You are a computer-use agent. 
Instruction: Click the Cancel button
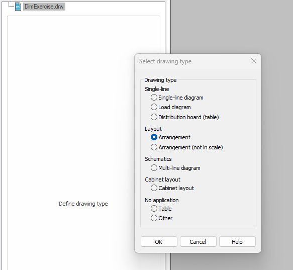[x=198, y=242]
